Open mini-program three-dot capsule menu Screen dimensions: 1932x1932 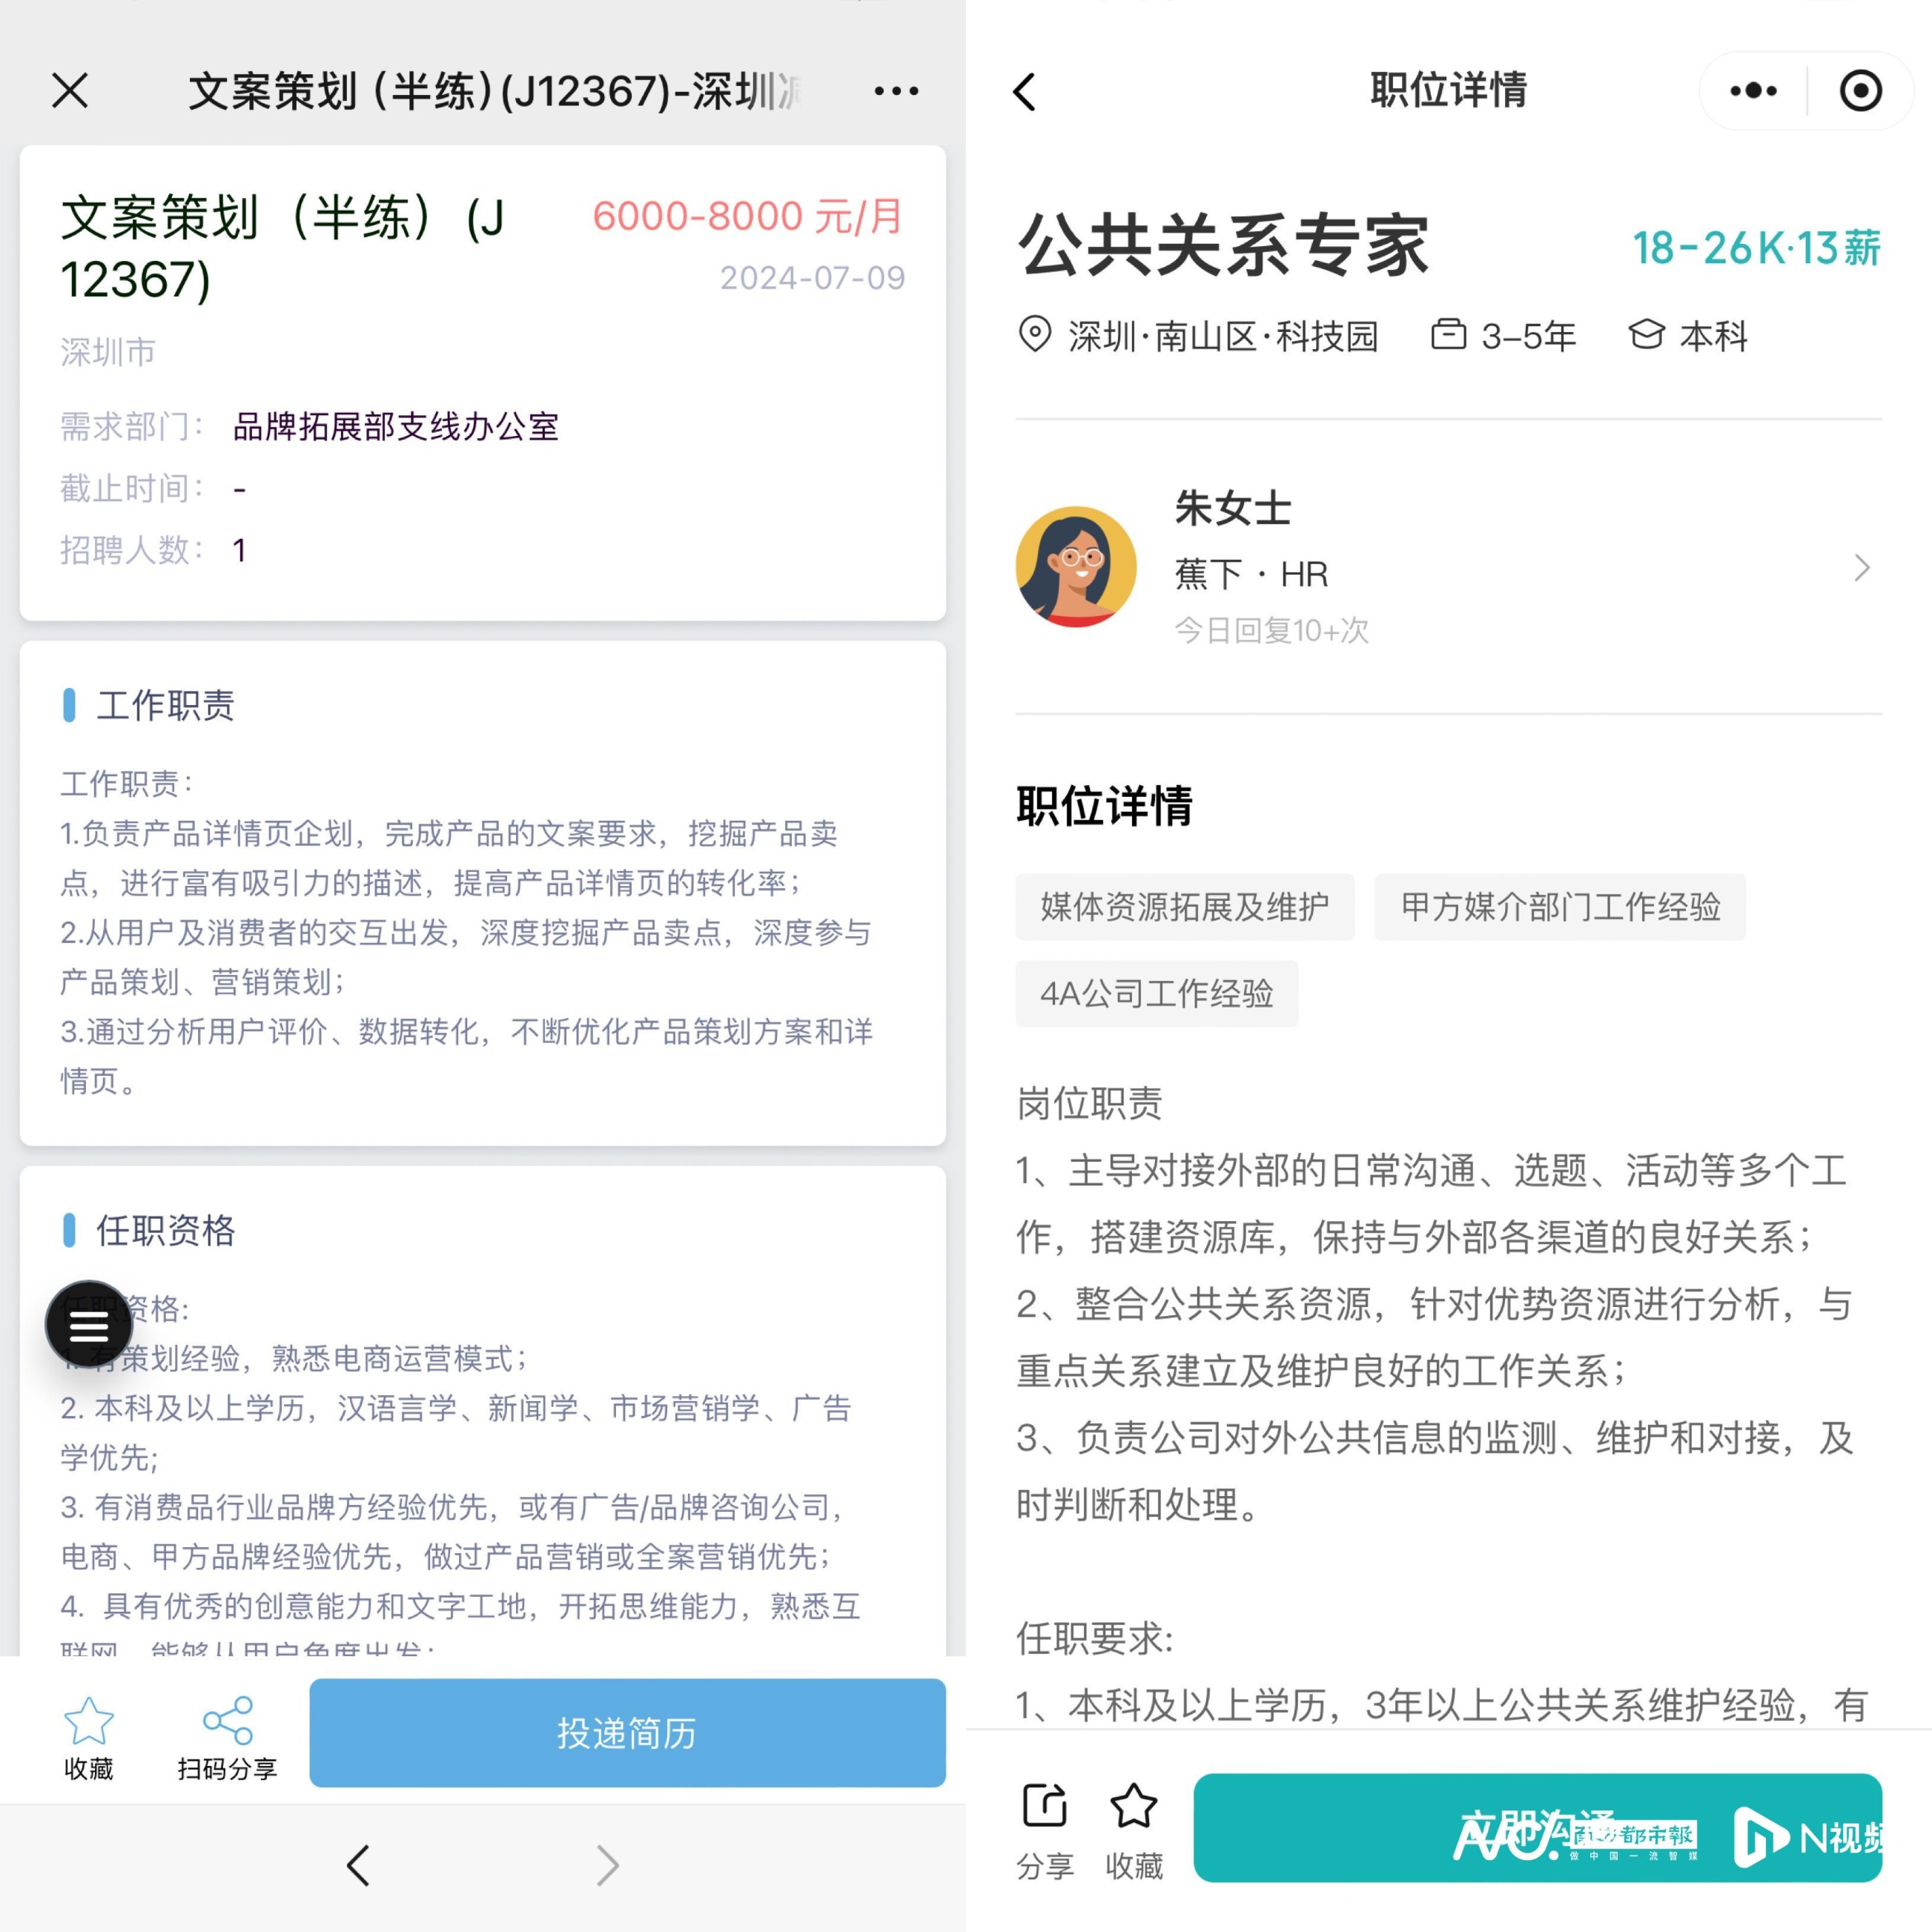coord(1753,91)
